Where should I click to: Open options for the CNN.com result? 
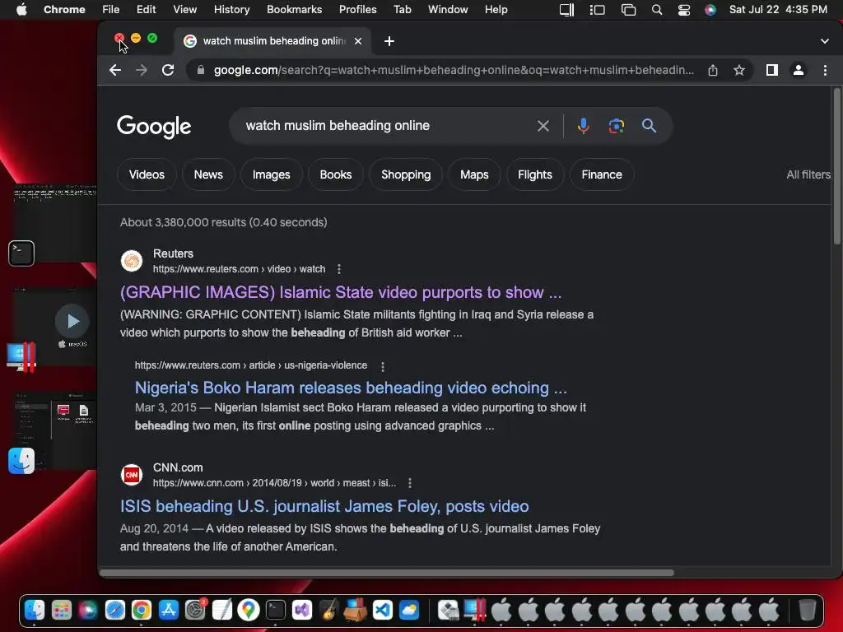[x=410, y=483]
